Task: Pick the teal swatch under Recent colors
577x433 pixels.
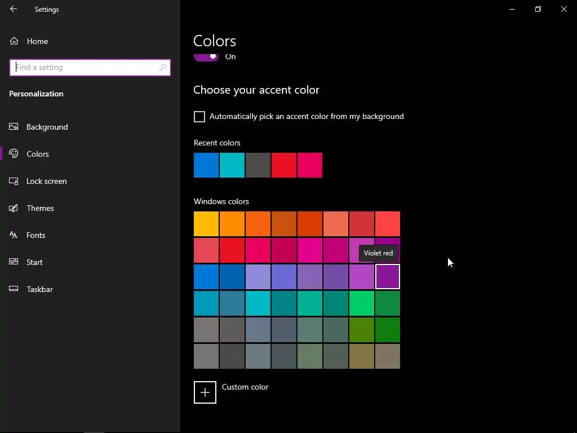Action: click(x=232, y=165)
